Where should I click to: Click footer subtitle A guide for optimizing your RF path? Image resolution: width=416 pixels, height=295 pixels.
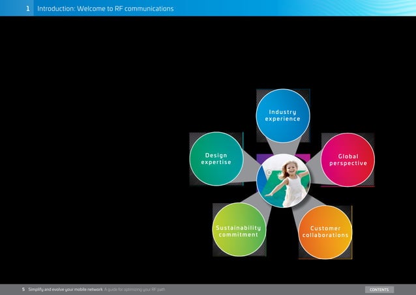(x=134, y=289)
